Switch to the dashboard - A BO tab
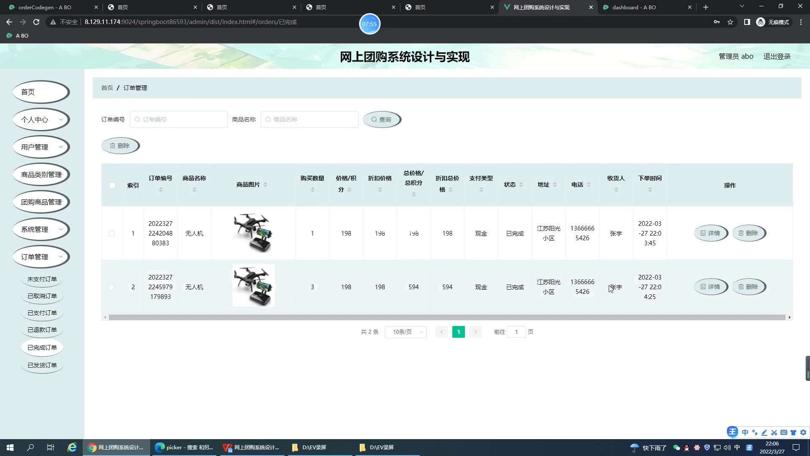Screen dimensions: 810x456 [x=634, y=7]
